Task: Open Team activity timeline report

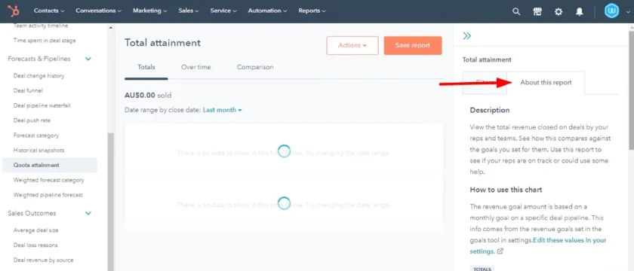Action: tap(41, 26)
